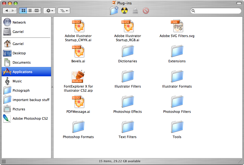Viewport: 244px width, 165px height.
Task: Open important backup stuff in sidebar
Action: point(26,100)
